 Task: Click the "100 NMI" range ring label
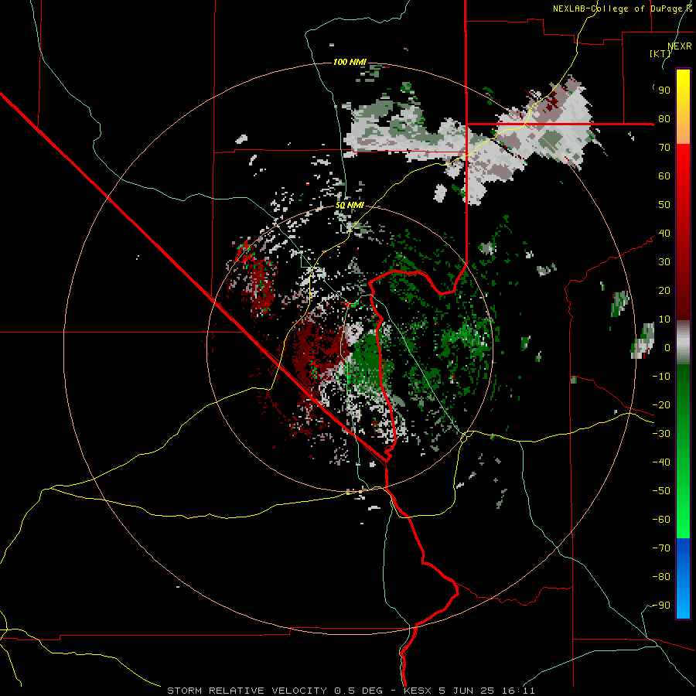[350, 62]
